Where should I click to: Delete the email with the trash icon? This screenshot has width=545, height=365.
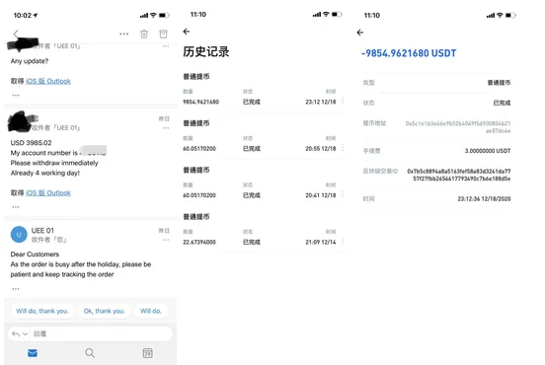point(144,34)
